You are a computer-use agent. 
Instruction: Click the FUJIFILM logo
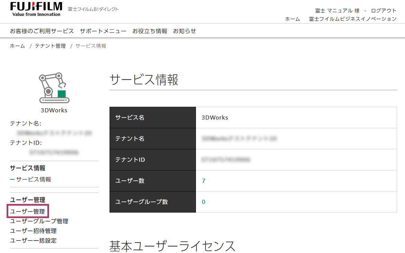[x=36, y=9]
